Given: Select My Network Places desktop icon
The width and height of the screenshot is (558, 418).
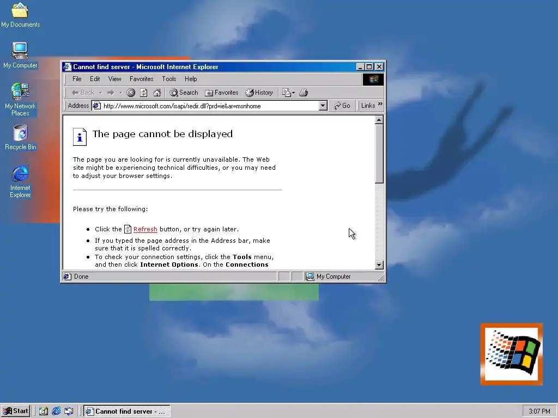Looking at the screenshot, I should 20,99.
